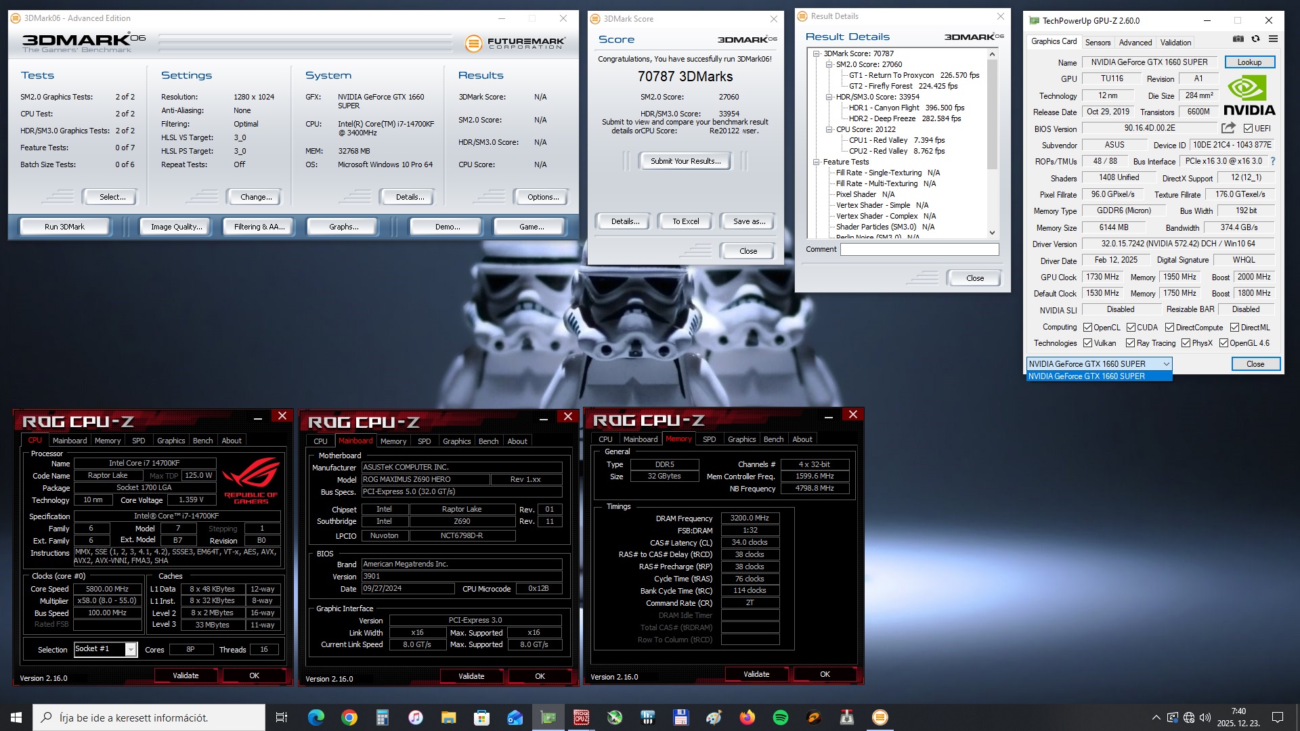Open the SPD tab in Memory CPU-Z window
Screen dimensions: 1300x731
[709, 439]
